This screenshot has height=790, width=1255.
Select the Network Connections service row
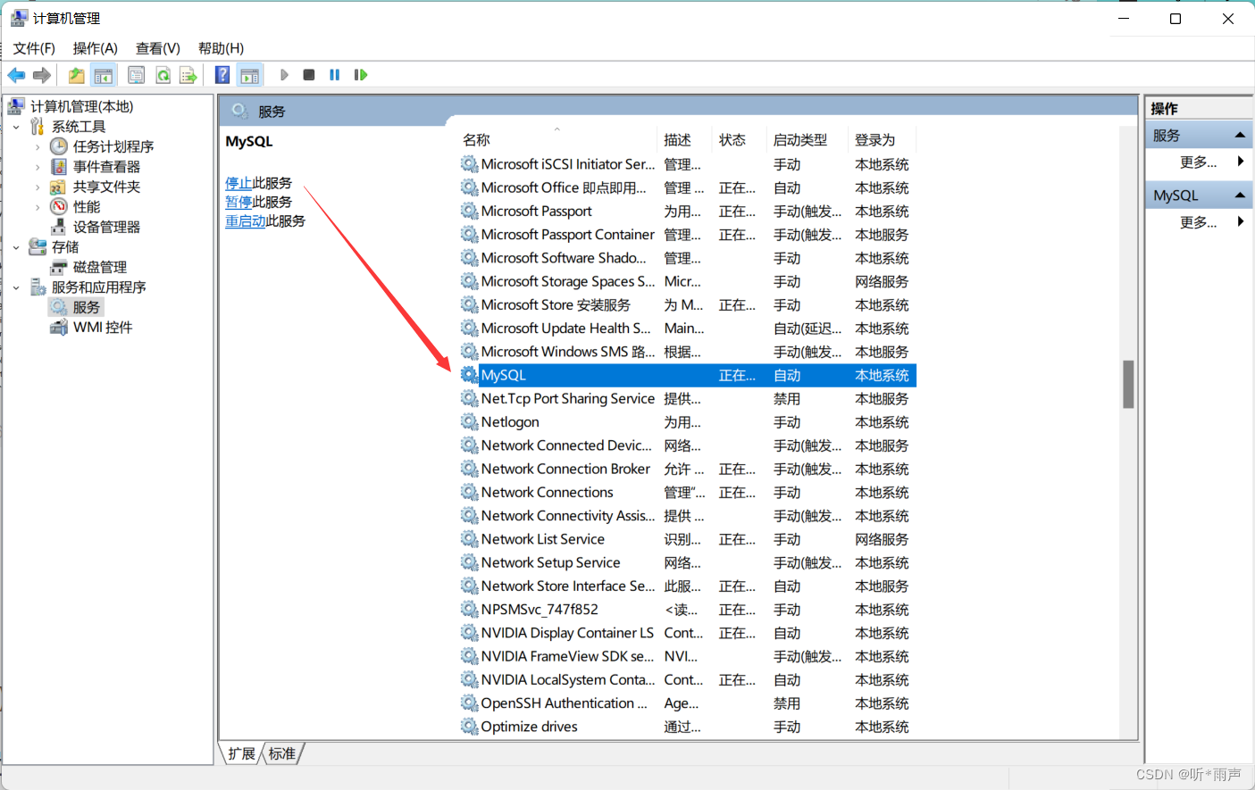[688, 493]
